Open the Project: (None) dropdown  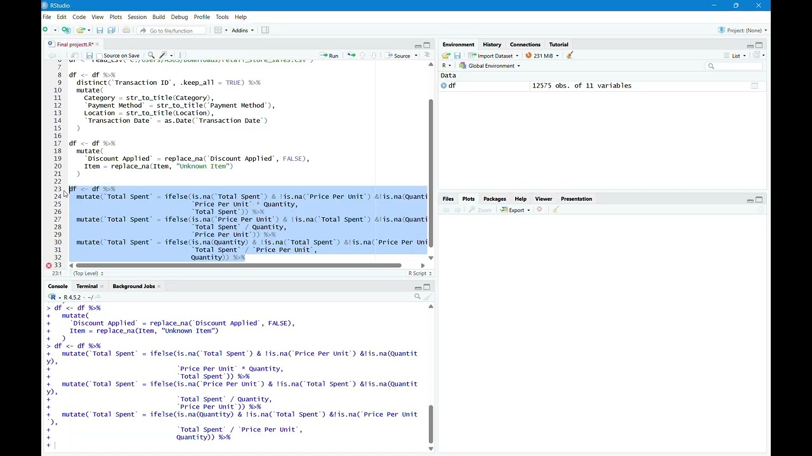743,30
